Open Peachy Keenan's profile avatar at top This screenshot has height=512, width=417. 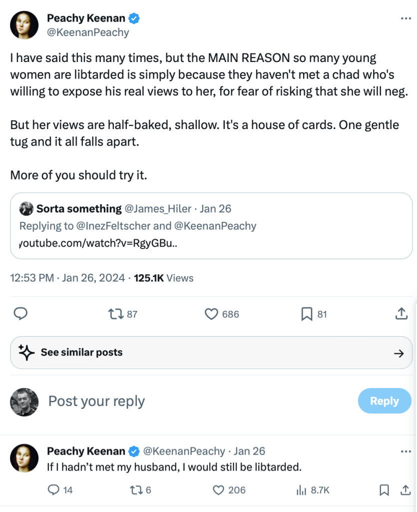24,25
